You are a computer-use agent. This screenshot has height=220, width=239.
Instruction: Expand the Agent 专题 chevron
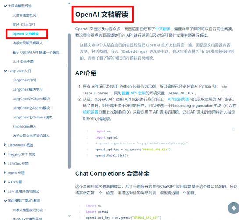tap(4, 172)
